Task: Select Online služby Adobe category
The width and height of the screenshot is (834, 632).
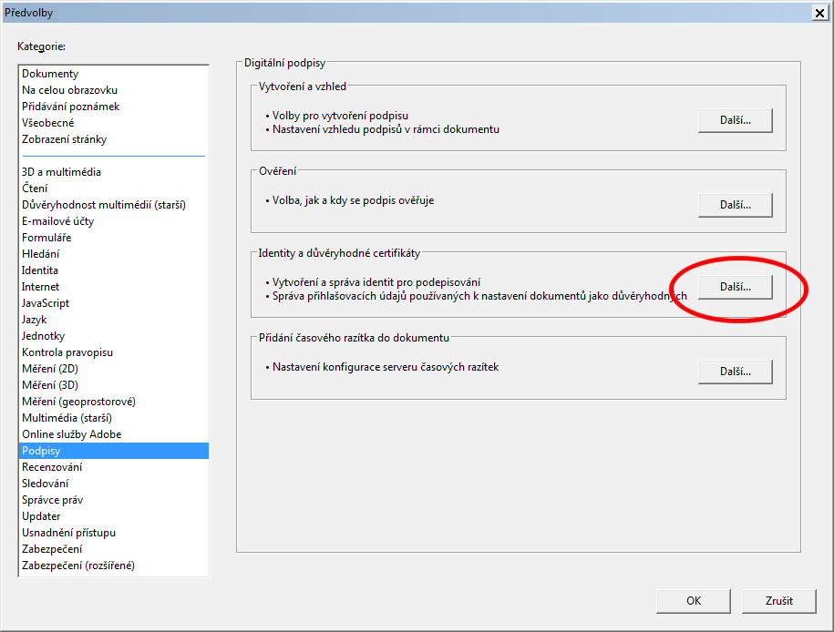Action: [71, 434]
